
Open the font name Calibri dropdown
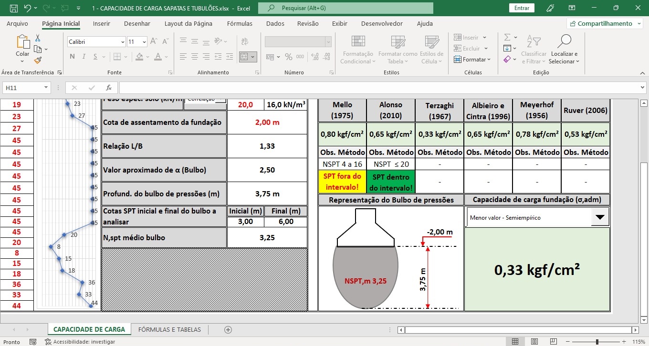click(122, 42)
